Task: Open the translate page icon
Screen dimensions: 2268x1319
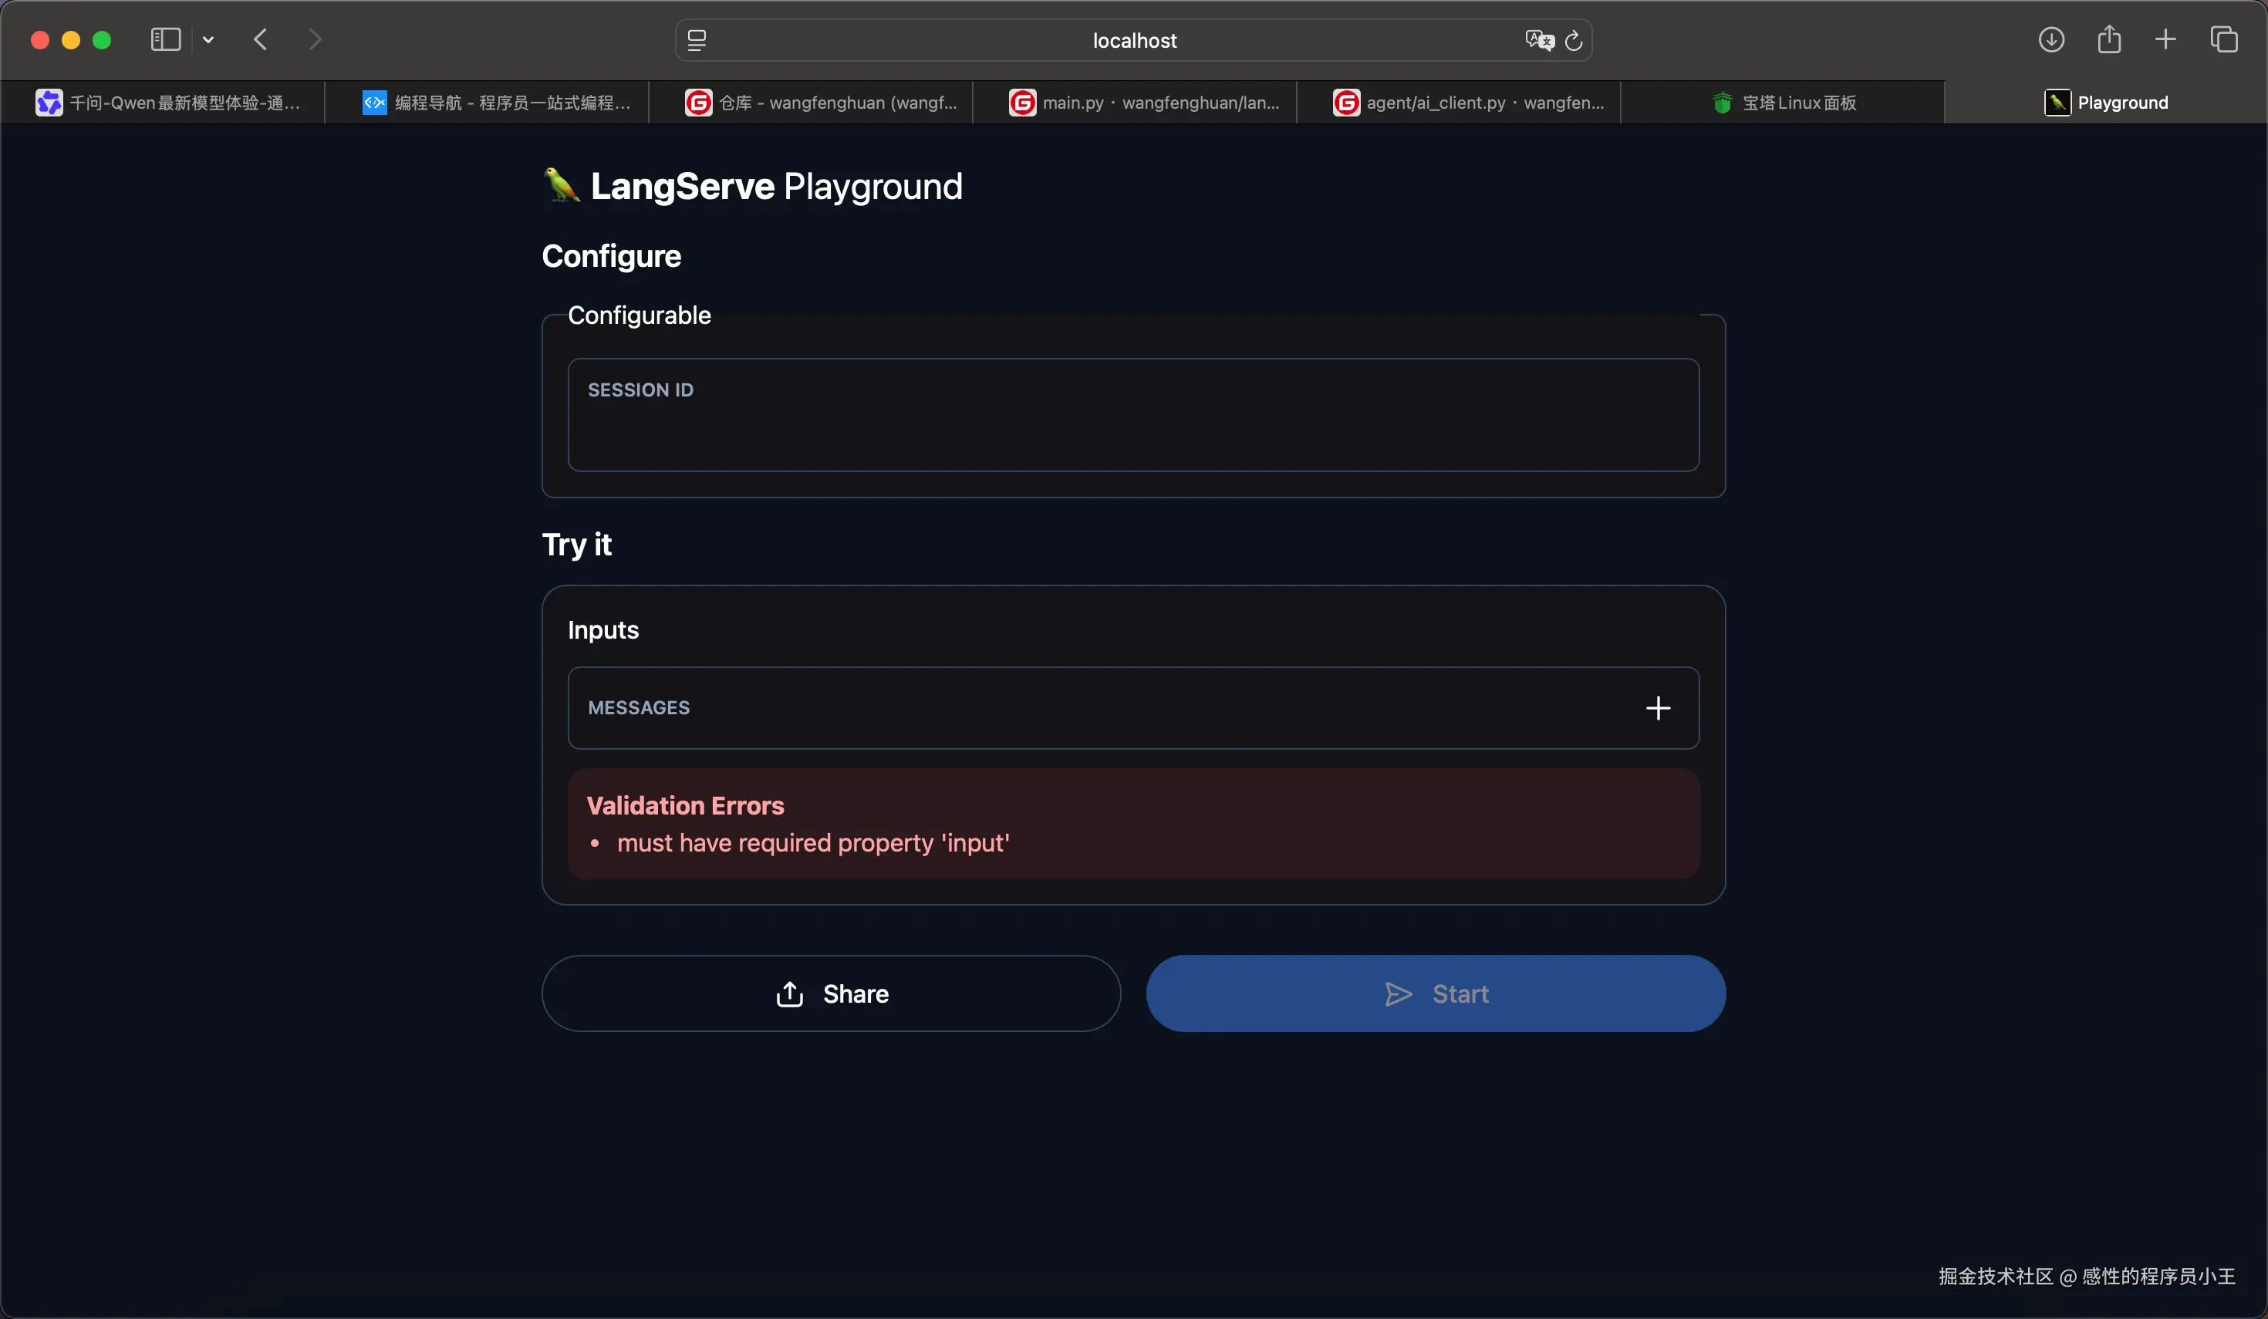Action: pos(1539,40)
